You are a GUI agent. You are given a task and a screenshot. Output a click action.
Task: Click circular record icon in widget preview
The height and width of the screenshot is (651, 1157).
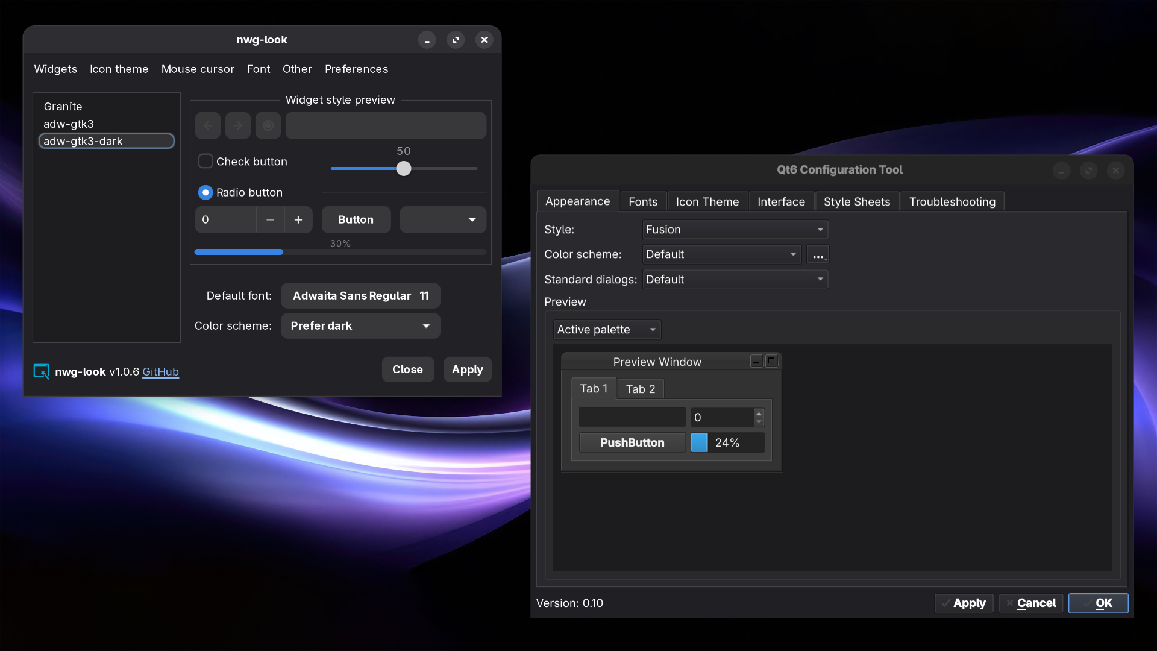268,125
